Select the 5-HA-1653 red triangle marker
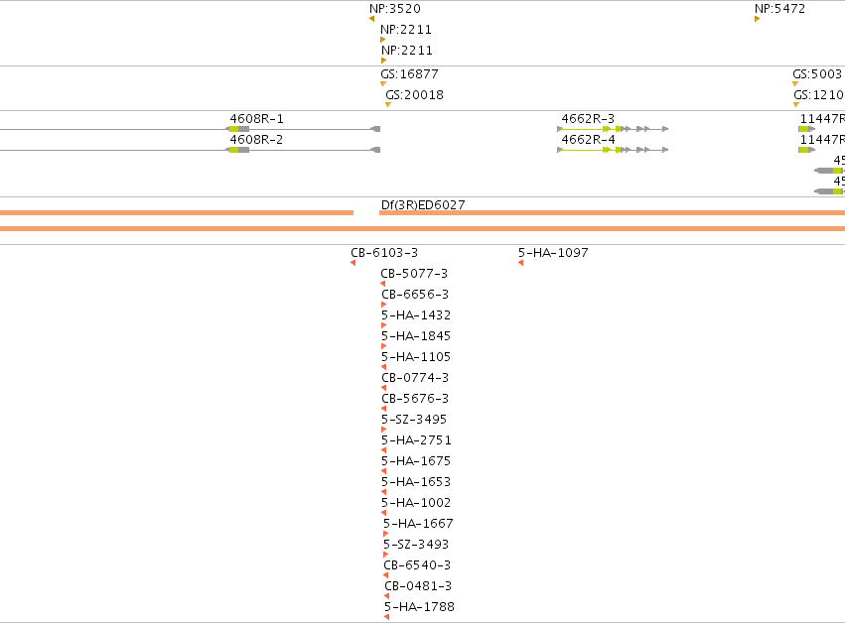This screenshot has width=845, height=623. [383, 492]
